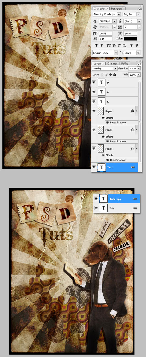The height and width of the screenshot is (357, 146).
Task: Click the baseline shift icon
Action: click(96, 39)
